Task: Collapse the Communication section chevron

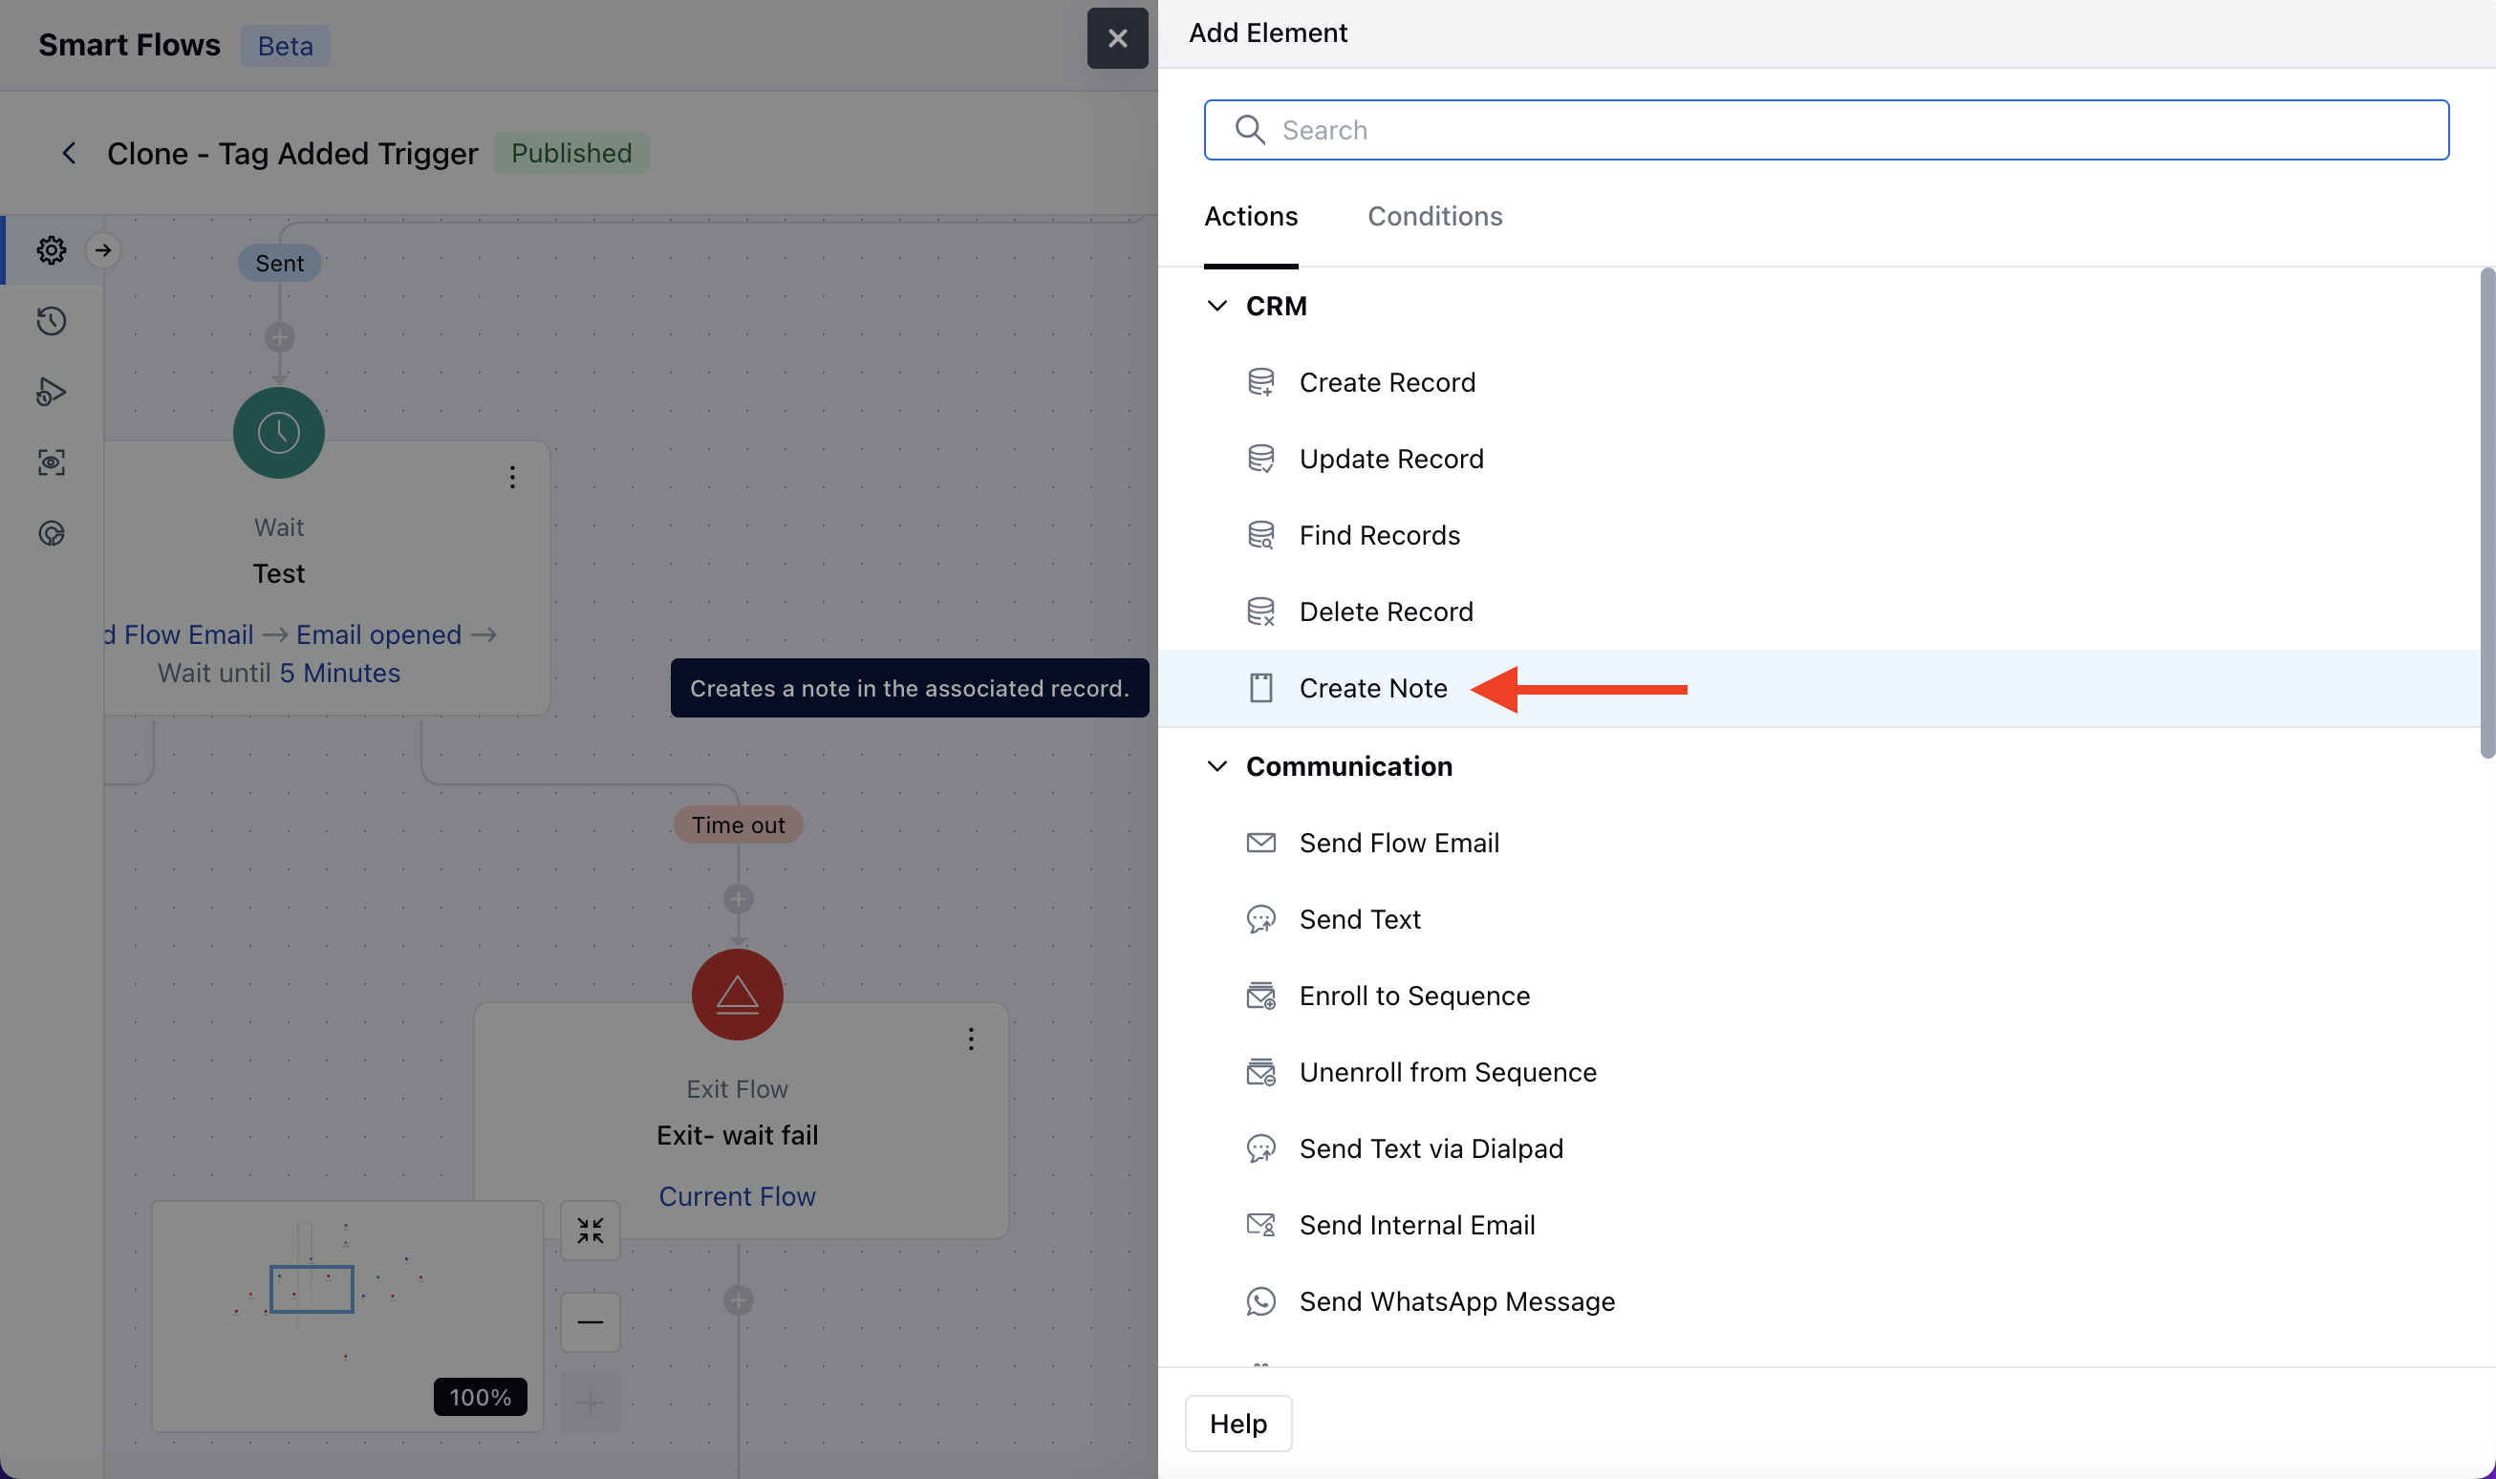Action: [x=1217, y=766]
